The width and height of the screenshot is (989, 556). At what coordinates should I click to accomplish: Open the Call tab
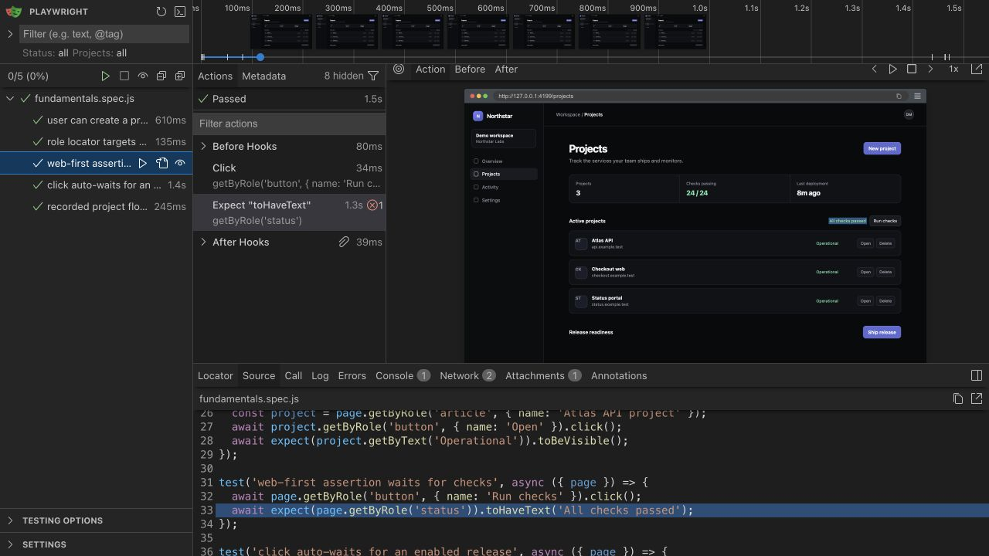293,375
